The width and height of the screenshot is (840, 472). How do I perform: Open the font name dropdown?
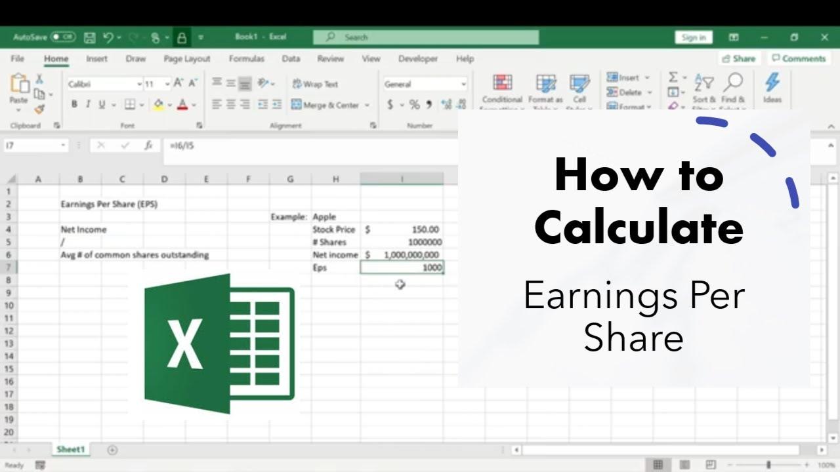(x=139, y=84)
